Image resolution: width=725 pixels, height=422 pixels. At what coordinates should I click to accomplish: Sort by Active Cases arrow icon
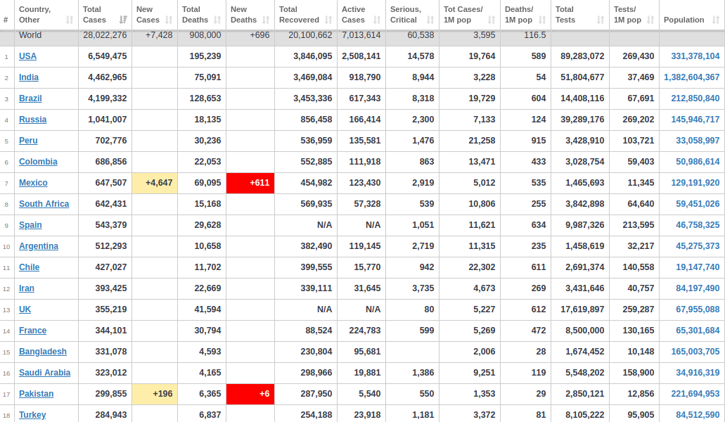[x=377, y=20]
